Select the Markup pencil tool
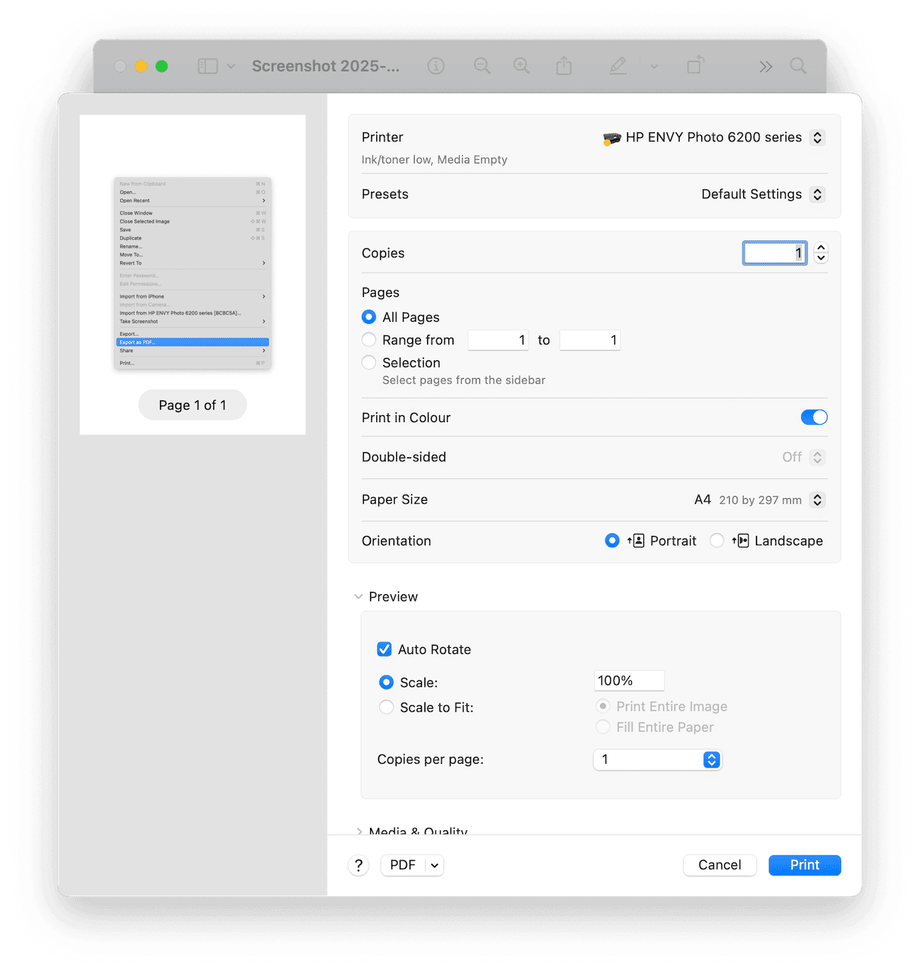The height and width of the screenshot is (973, 920). 617,66
